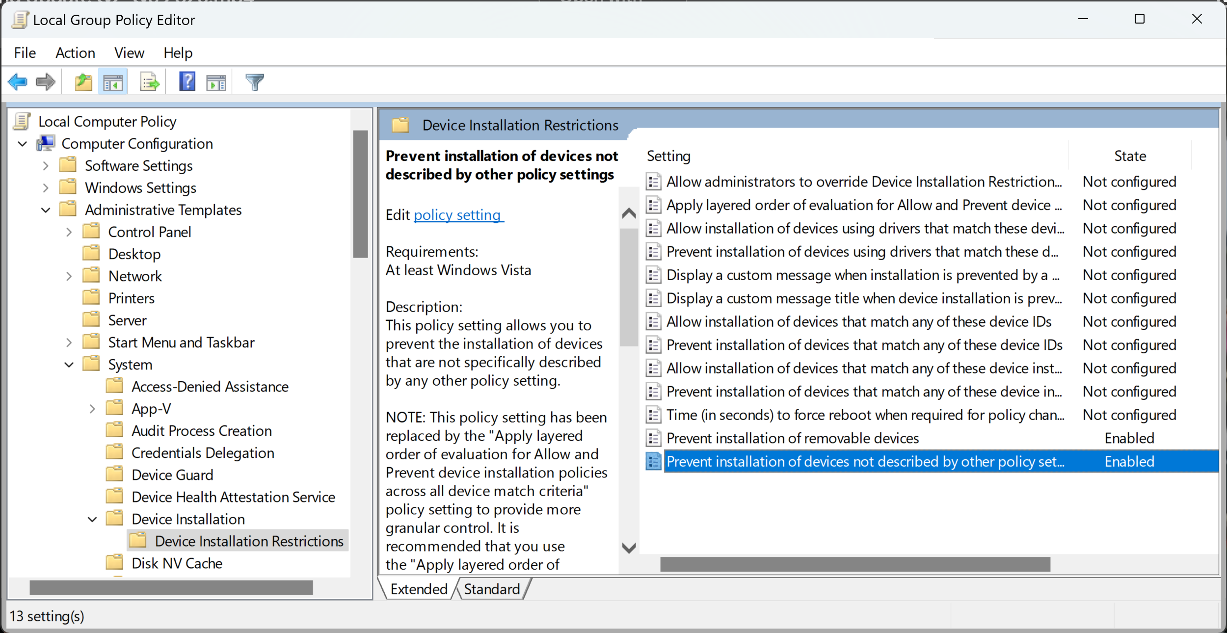Select Access-Denied Assistance tree item
This screenshot has width=1227, height=633.
coord(210,387)
